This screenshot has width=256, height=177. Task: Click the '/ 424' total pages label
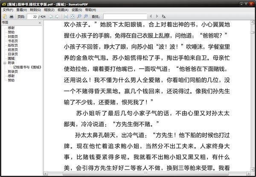point(42,17)
